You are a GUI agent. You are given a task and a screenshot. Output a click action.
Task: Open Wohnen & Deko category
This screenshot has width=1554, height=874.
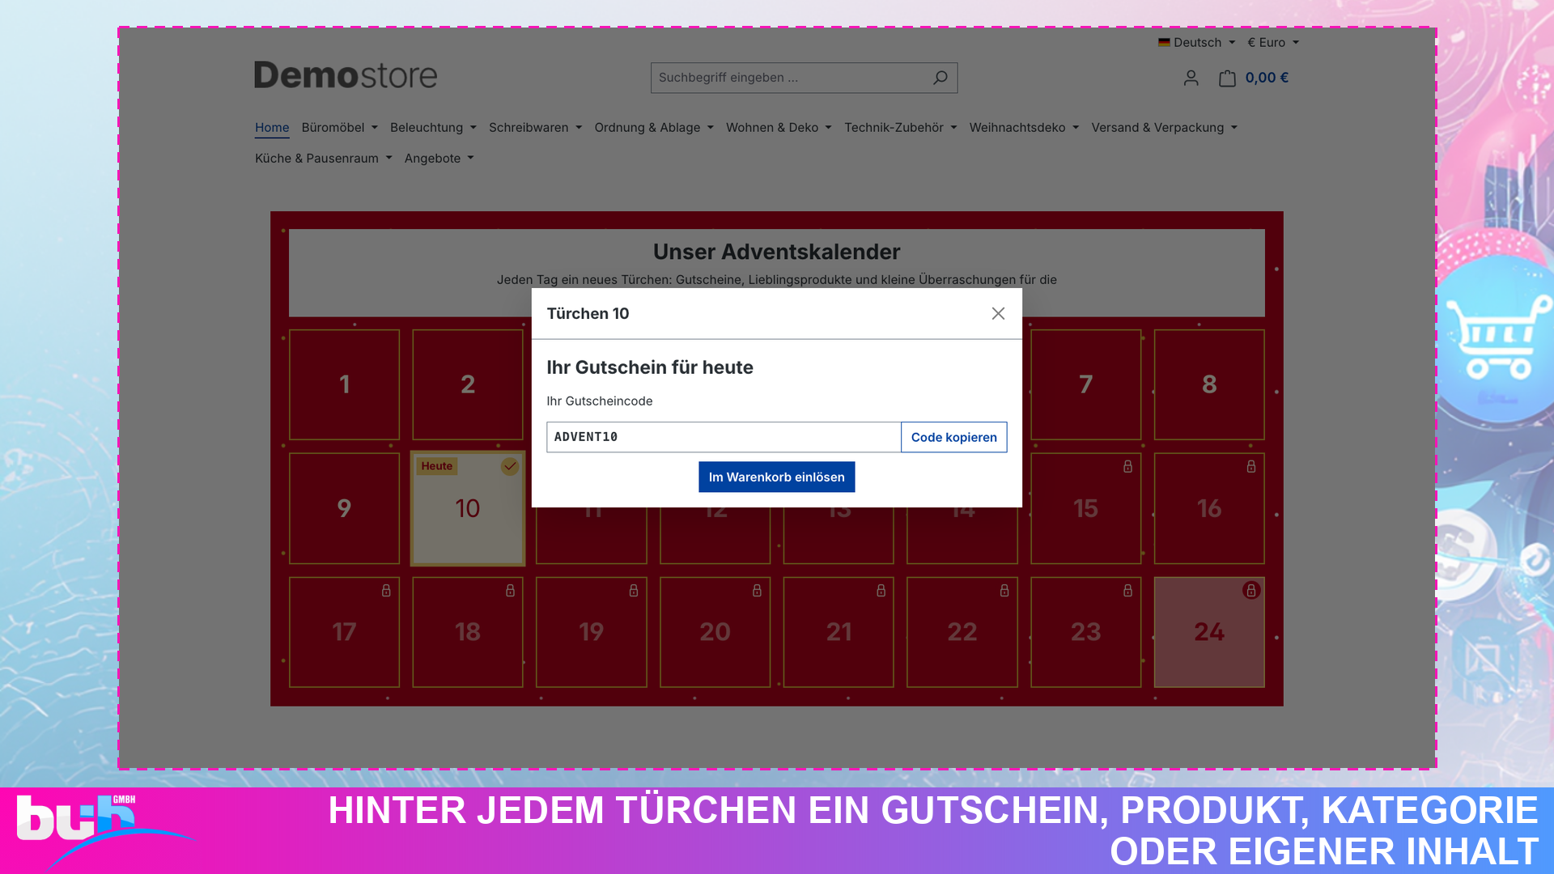pyautogui.click(x=779, y=127)
